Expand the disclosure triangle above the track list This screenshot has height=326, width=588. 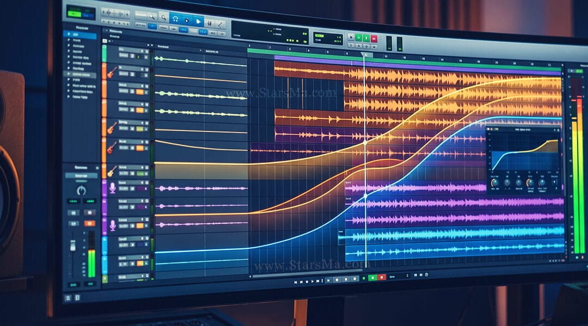point(107,30)
